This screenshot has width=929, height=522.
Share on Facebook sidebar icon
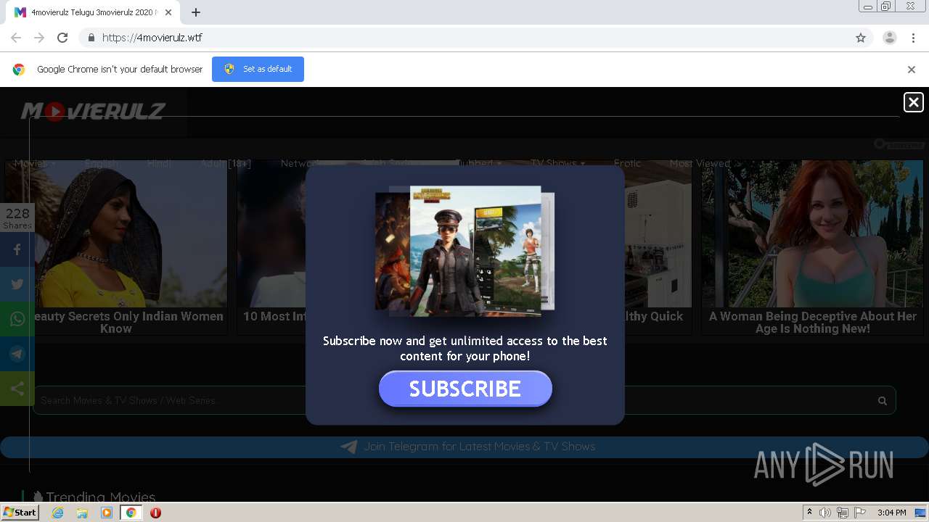coord(17,249)
